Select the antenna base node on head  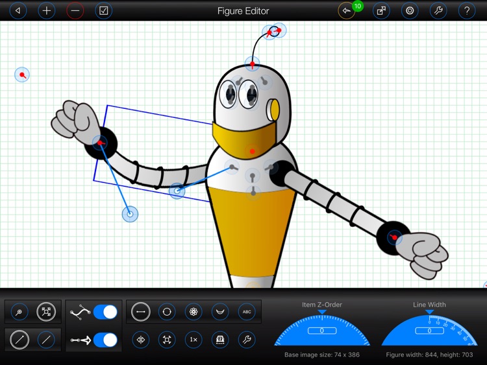(253, 64)
